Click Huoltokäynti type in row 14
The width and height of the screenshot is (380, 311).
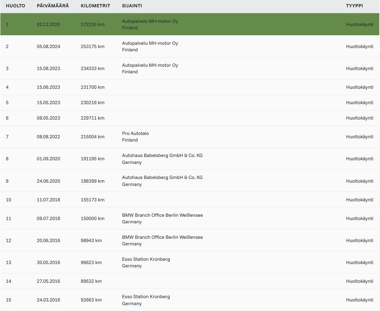[x=359, y=281]
